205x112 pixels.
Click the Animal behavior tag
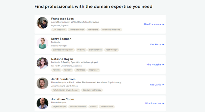pos(77,30)
